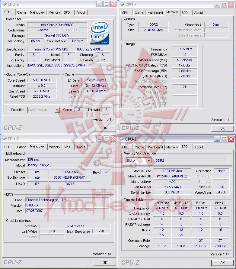This screenshot has width=236, height=269.
Task: Click the CPU-Z title icon in the processor window
Action: pyautogui.click(x=5, y=4)
